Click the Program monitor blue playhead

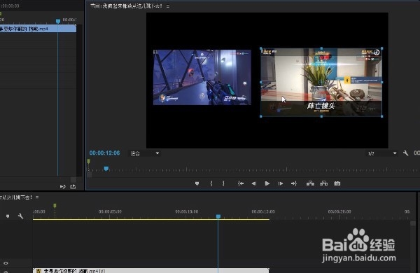pyautogui.click(x=106, y=169)
